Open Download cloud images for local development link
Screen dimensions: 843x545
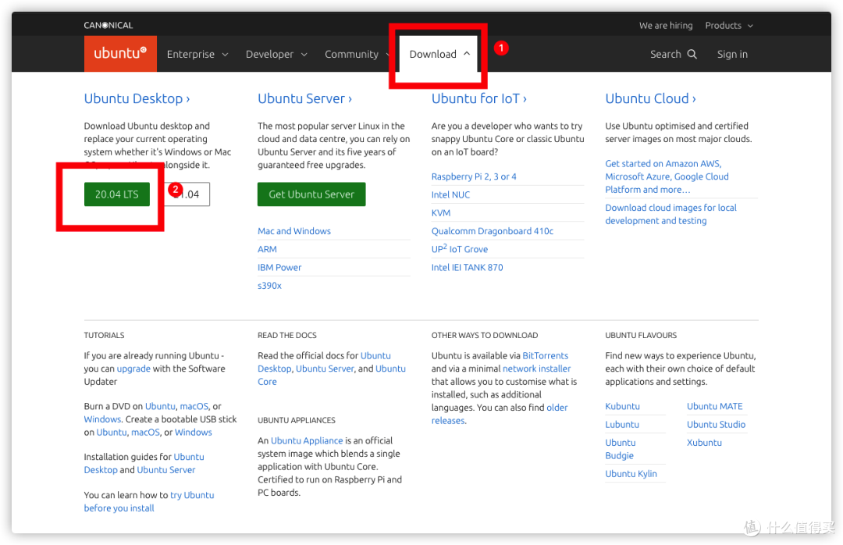click(x=671, y=214)
